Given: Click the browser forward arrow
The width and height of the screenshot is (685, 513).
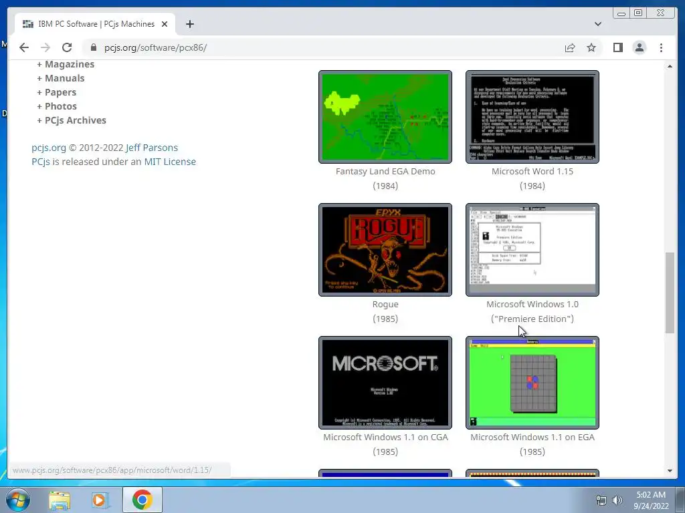Looking at the screenshot, I should (x=45, y=47).
